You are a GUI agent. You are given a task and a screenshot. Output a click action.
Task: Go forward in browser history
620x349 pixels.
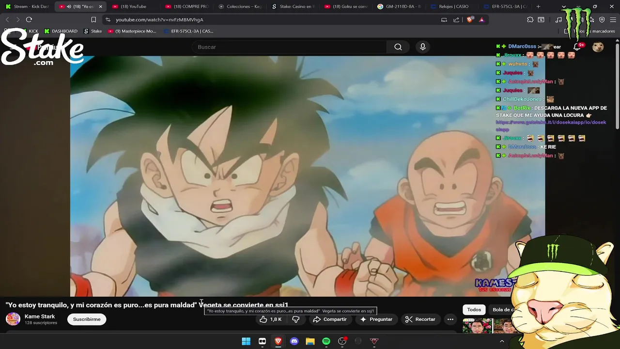18,19
